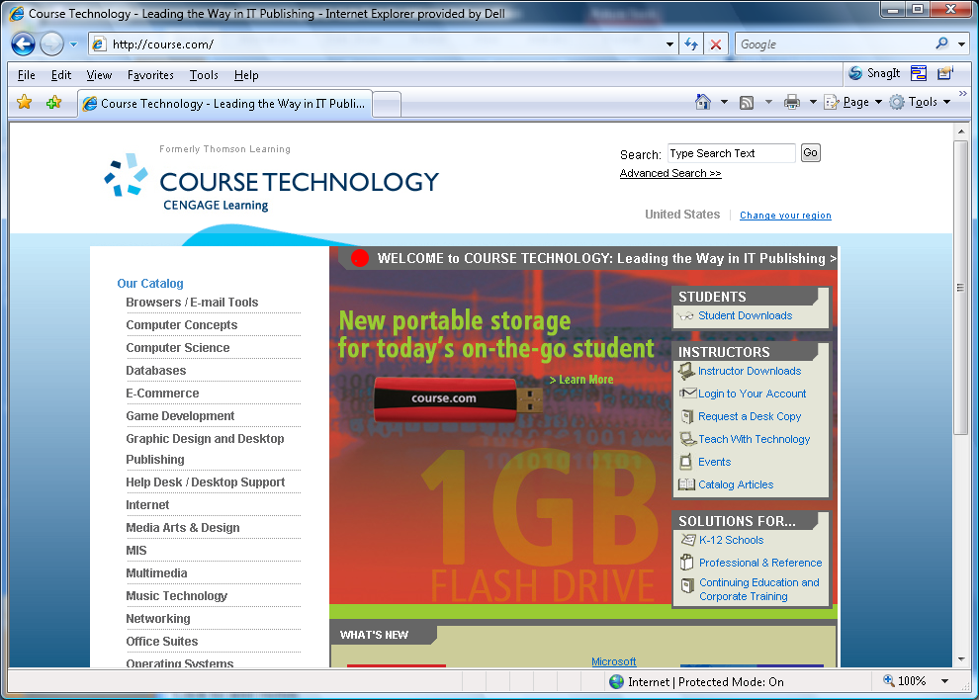Click the course.com flash drive image
This screenshot has width=979, height=700.
pyautogui.click(x=458, y=399)
